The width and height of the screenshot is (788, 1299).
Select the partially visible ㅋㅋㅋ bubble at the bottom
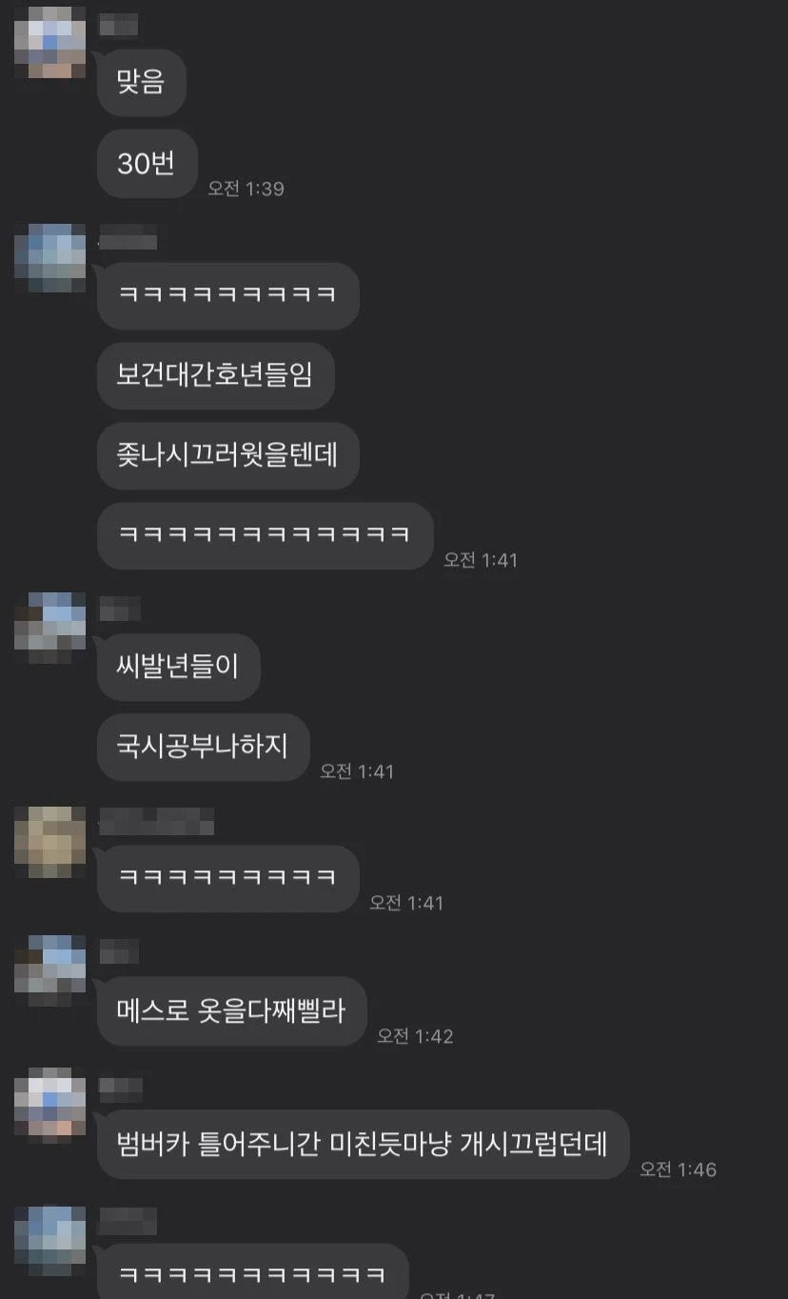[253, 1270]
